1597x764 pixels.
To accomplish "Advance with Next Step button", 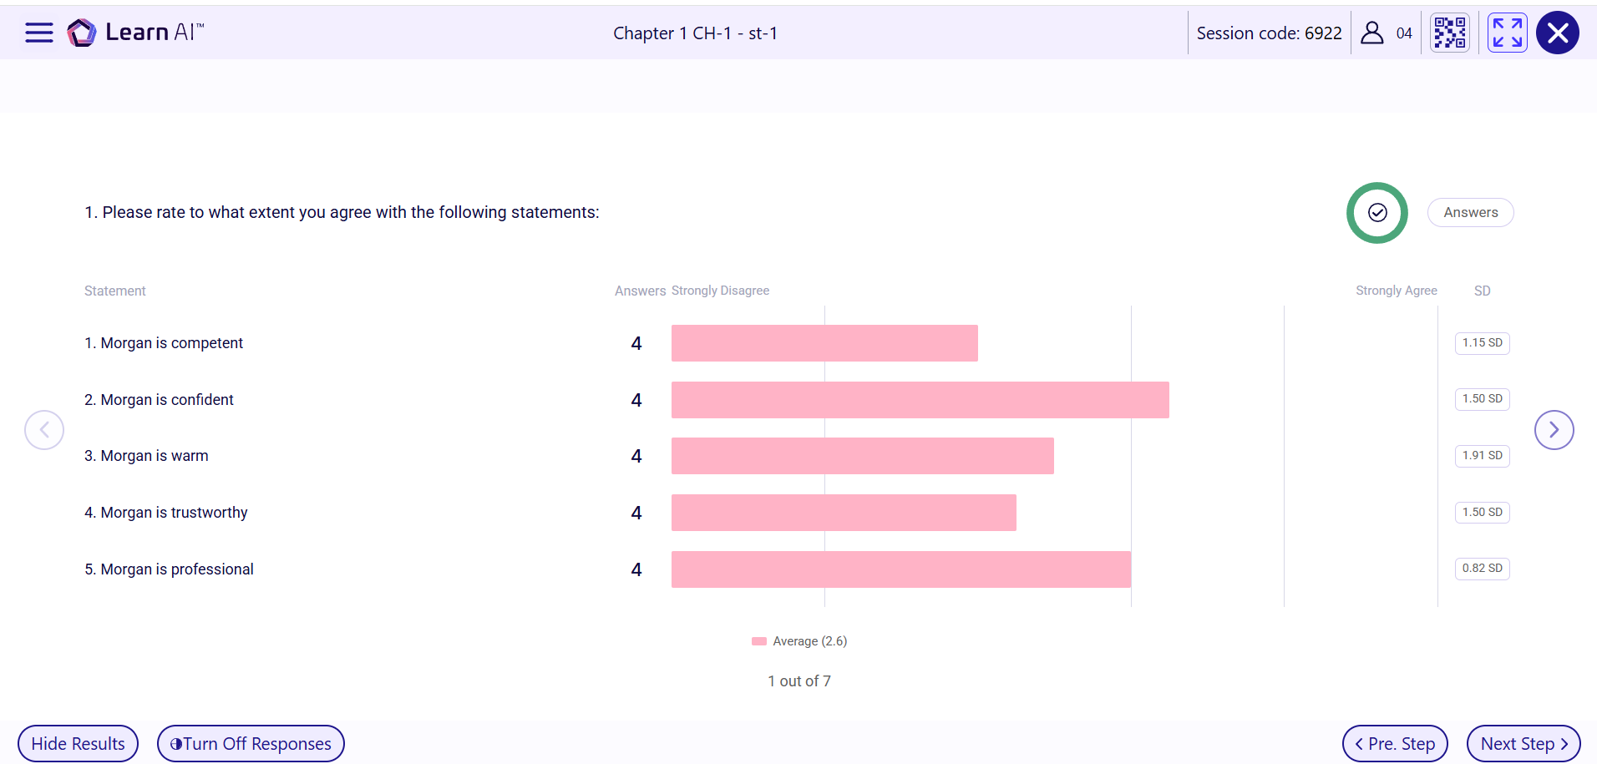I will pyautogui.click(x=1523, y=743).
